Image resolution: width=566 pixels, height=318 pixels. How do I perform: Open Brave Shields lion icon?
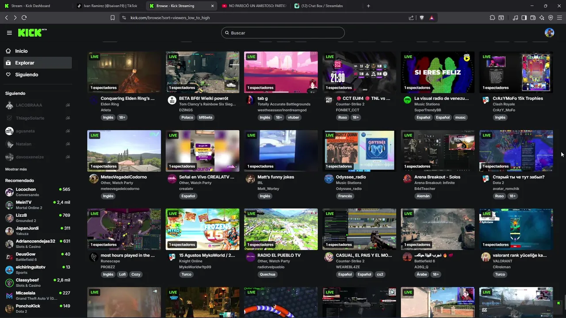421,18
